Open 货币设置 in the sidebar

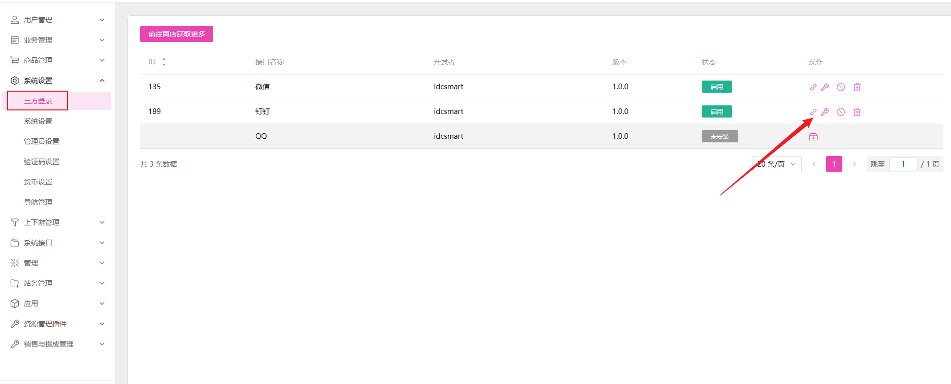click(38, 182)
